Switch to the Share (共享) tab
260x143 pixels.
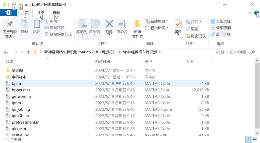tap(40, 13)
